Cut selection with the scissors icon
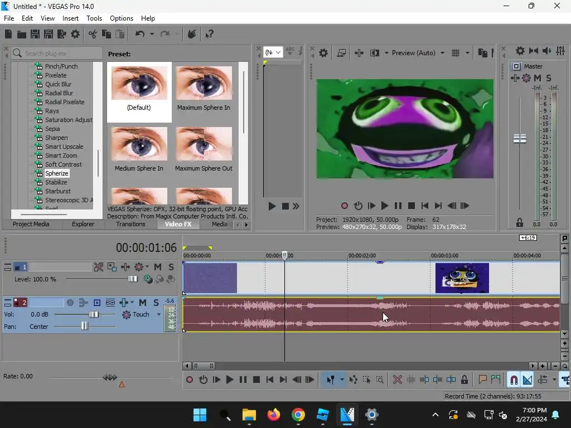Image resolution: width=571 pixels, height=428 pixels. 93,34
